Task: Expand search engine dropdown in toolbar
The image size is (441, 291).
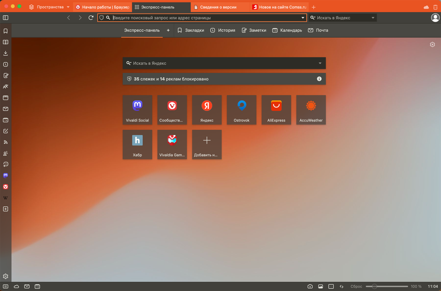Action: coord(373,18)
